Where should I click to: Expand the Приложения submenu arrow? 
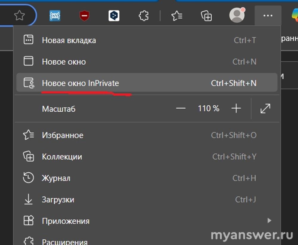[269, 221]
